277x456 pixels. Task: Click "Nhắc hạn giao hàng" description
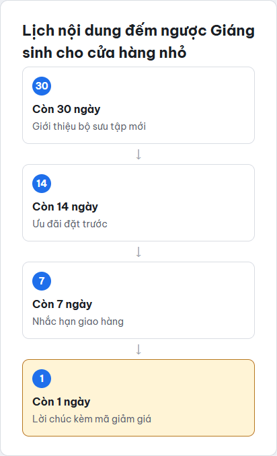pyautogui.click(x=78, y=321)
